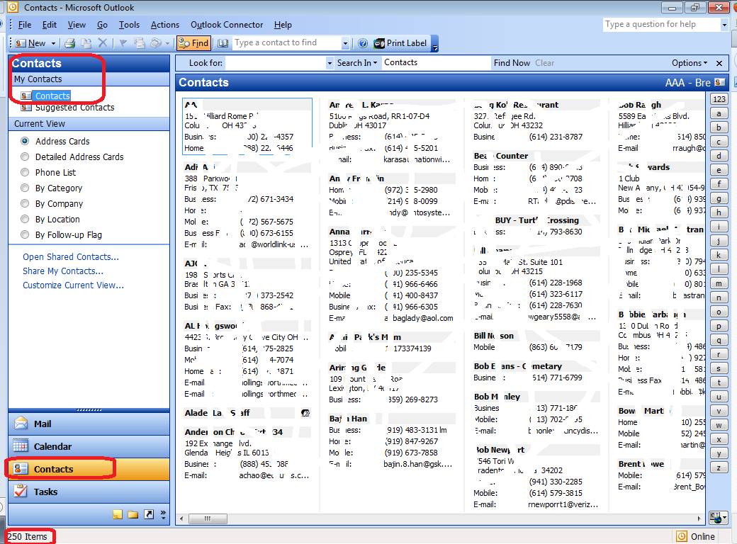Jump to letter s in alphabet index

tap(719, 368)
